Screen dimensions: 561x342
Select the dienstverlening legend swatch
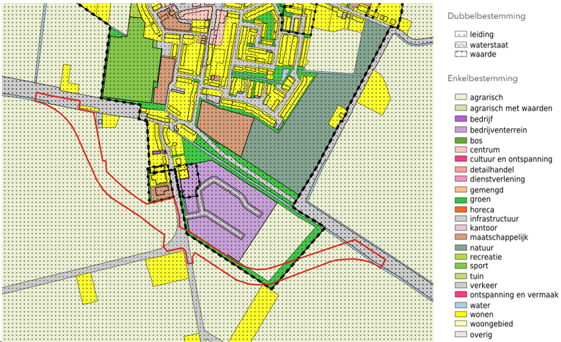pos(461,179)
